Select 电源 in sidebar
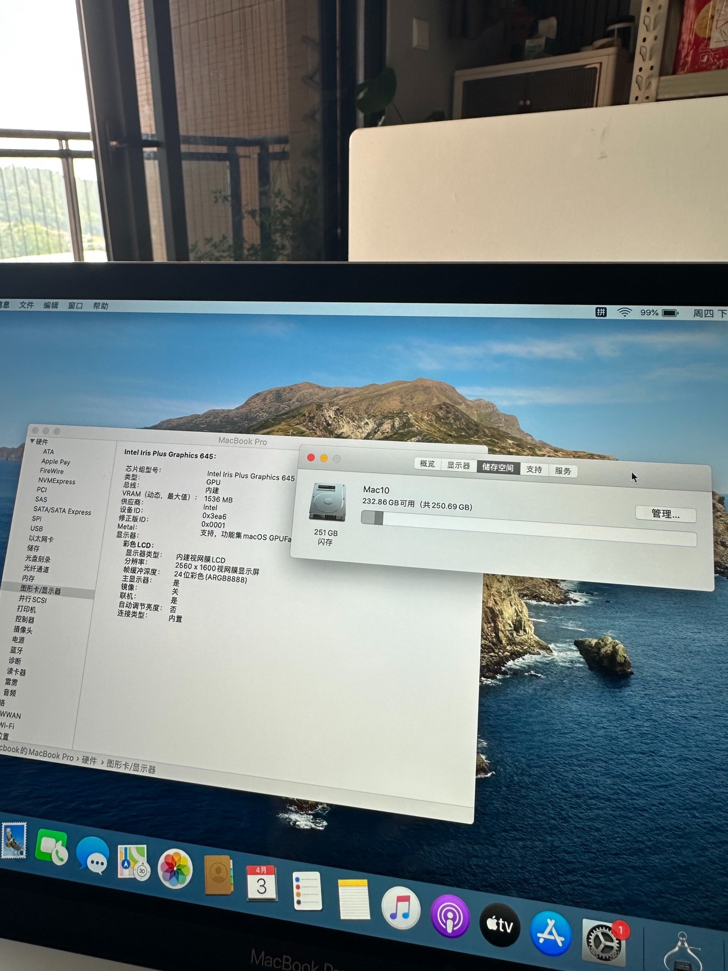The image size is (728, 971). [x=18, y=640]
